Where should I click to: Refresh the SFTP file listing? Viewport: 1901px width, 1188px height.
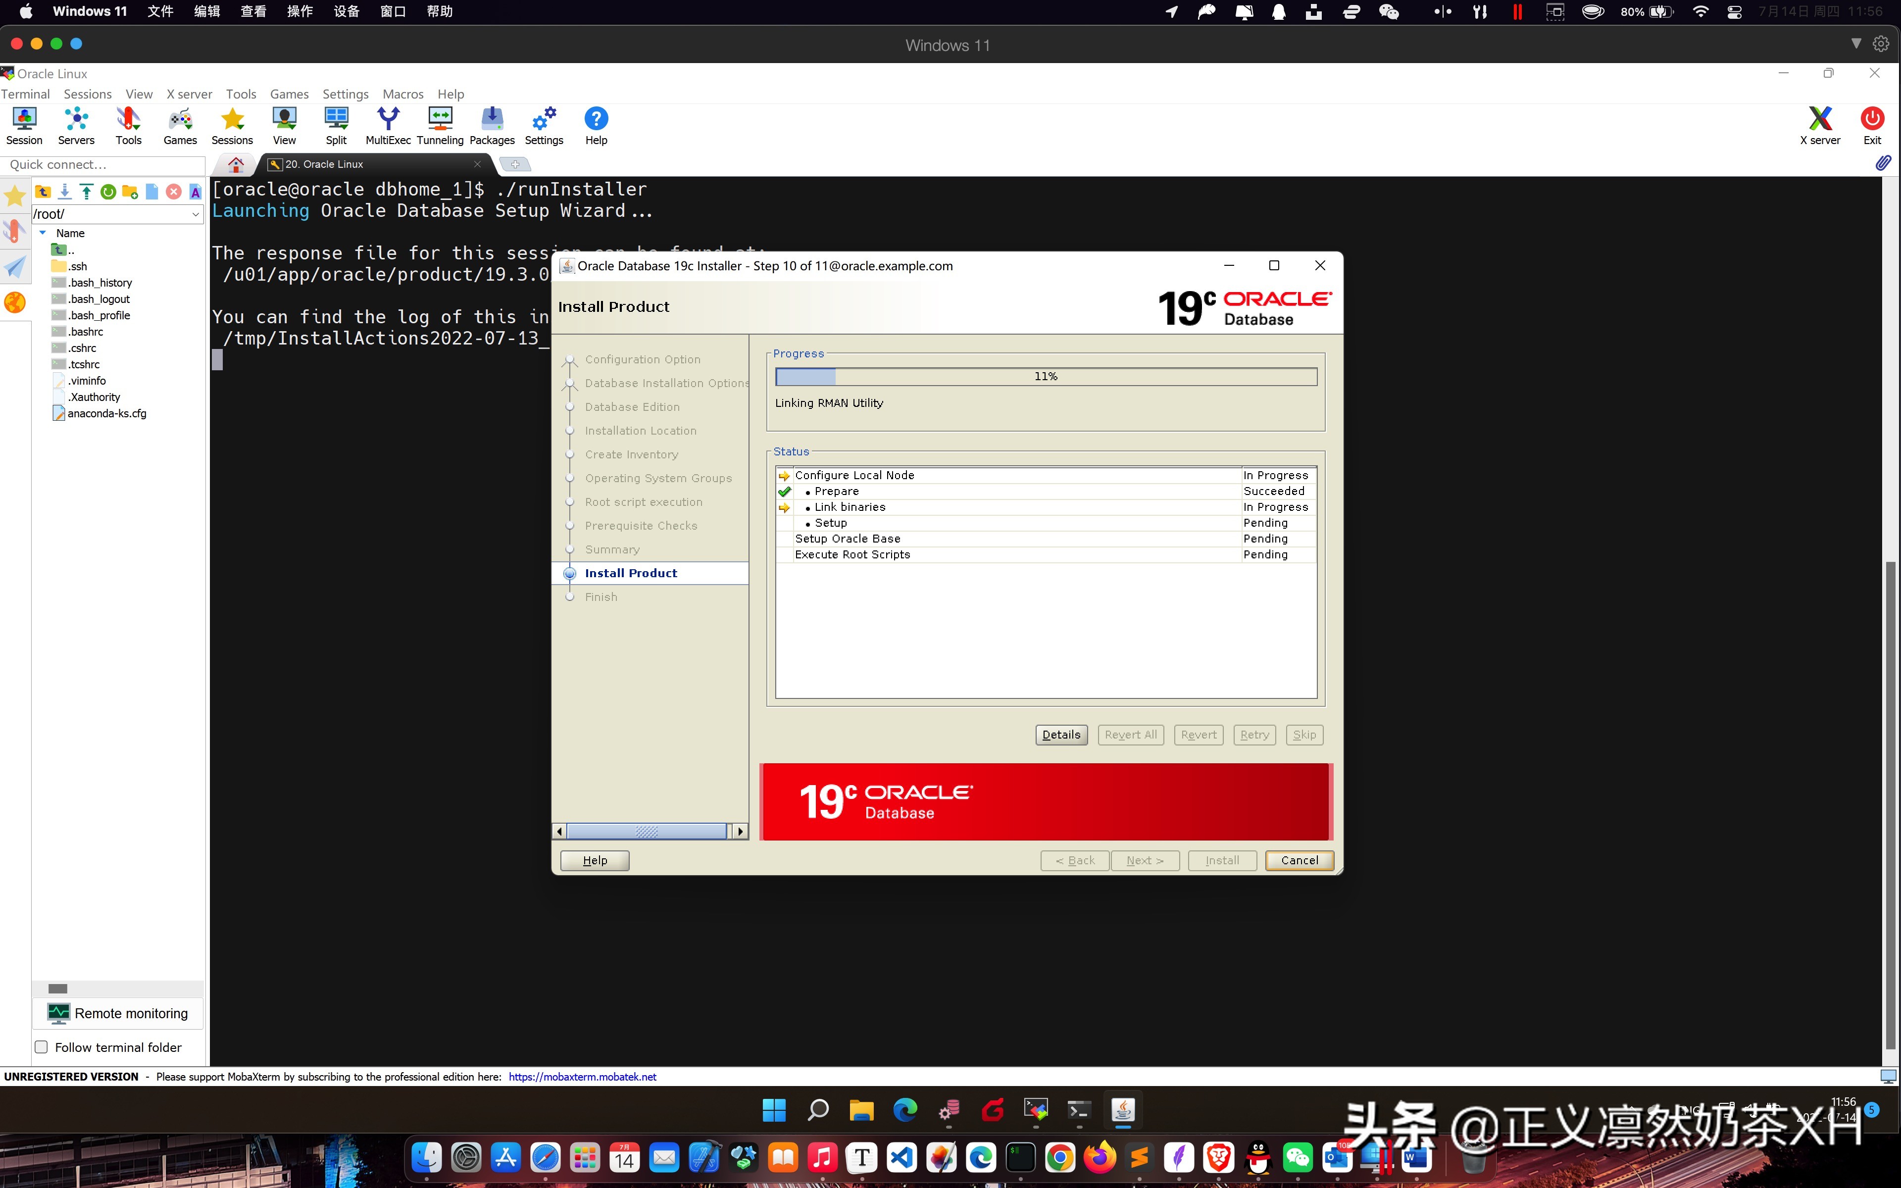(108, 191)
